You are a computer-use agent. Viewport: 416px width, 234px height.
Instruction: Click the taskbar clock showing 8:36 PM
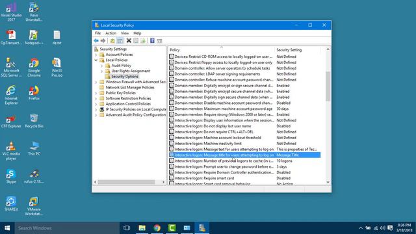point(404,227)
